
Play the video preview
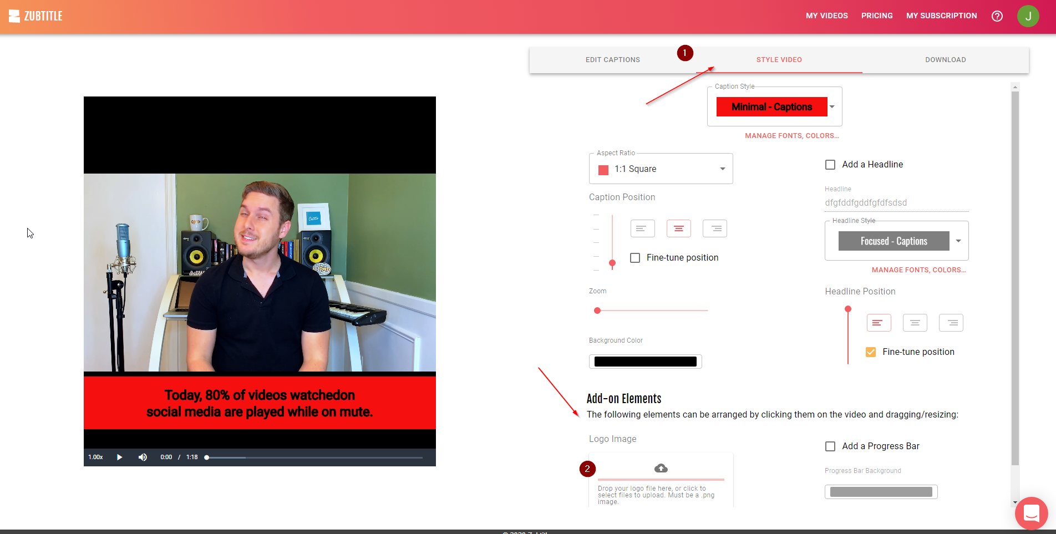point(119,457)
